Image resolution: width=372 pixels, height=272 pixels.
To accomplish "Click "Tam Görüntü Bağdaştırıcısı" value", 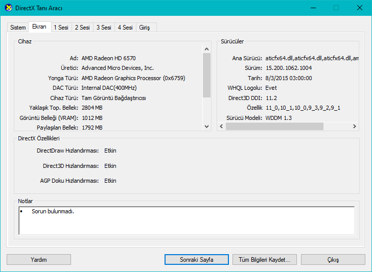I will [113, 98].
